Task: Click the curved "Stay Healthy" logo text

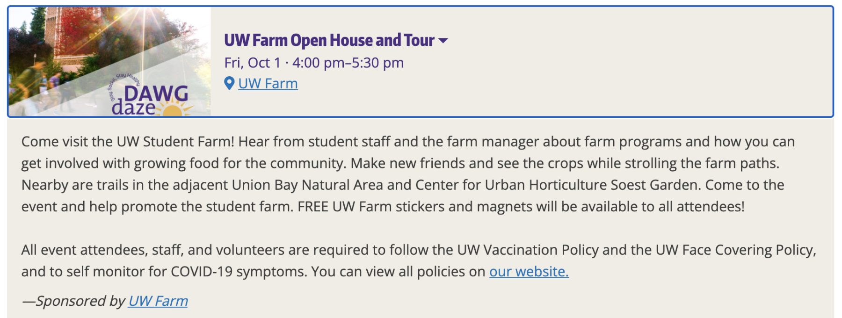Action: coord(128,78)
